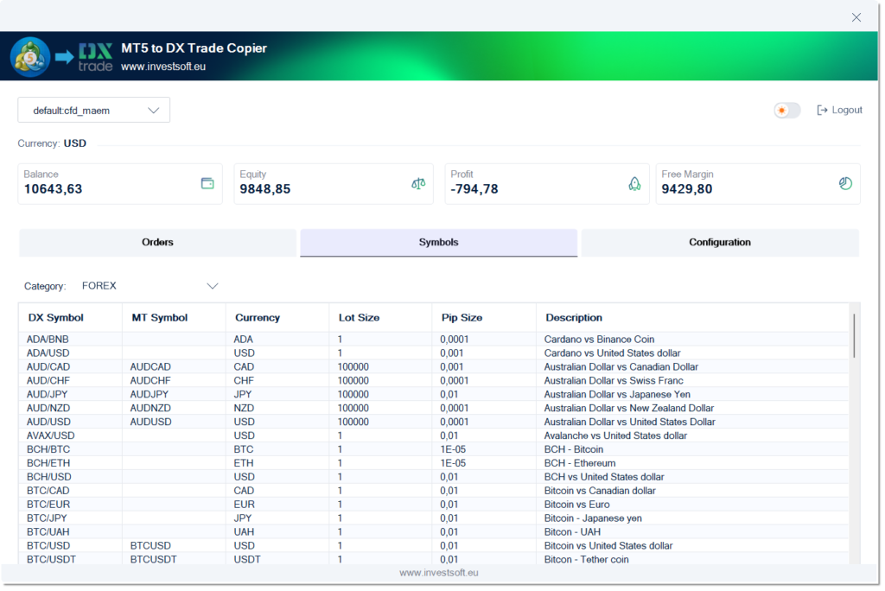Toggle the orange switch near Logout
The width and height of the screenshot is (885, 591).
pos(786,111)
